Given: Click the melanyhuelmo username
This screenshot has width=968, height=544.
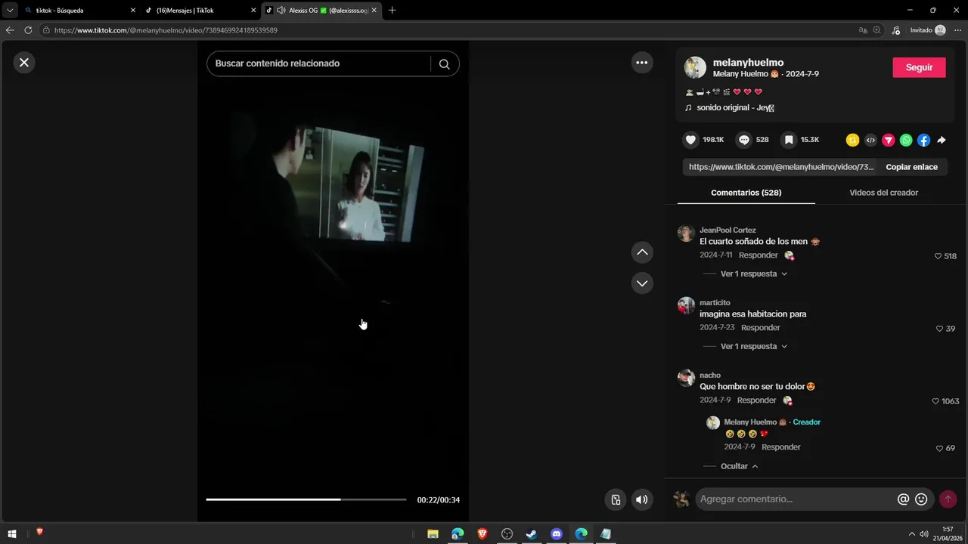Looking at the screenshot, I should coord(748,62).
